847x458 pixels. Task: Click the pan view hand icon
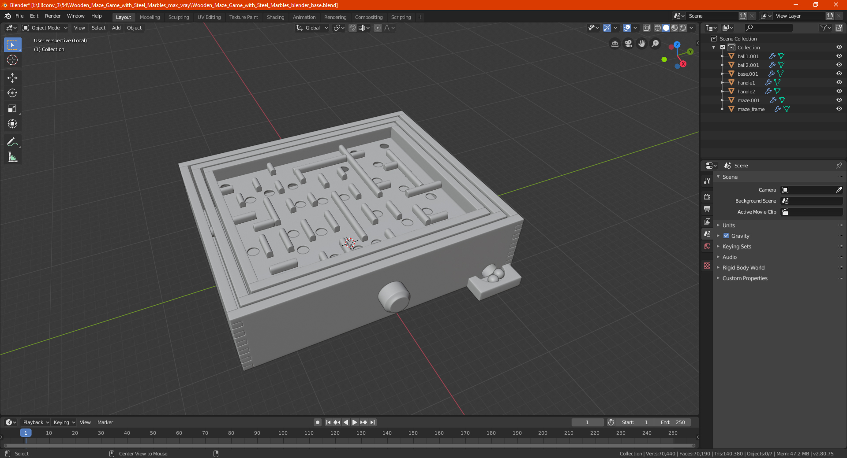pyautogui.click(x=642, y=44)
